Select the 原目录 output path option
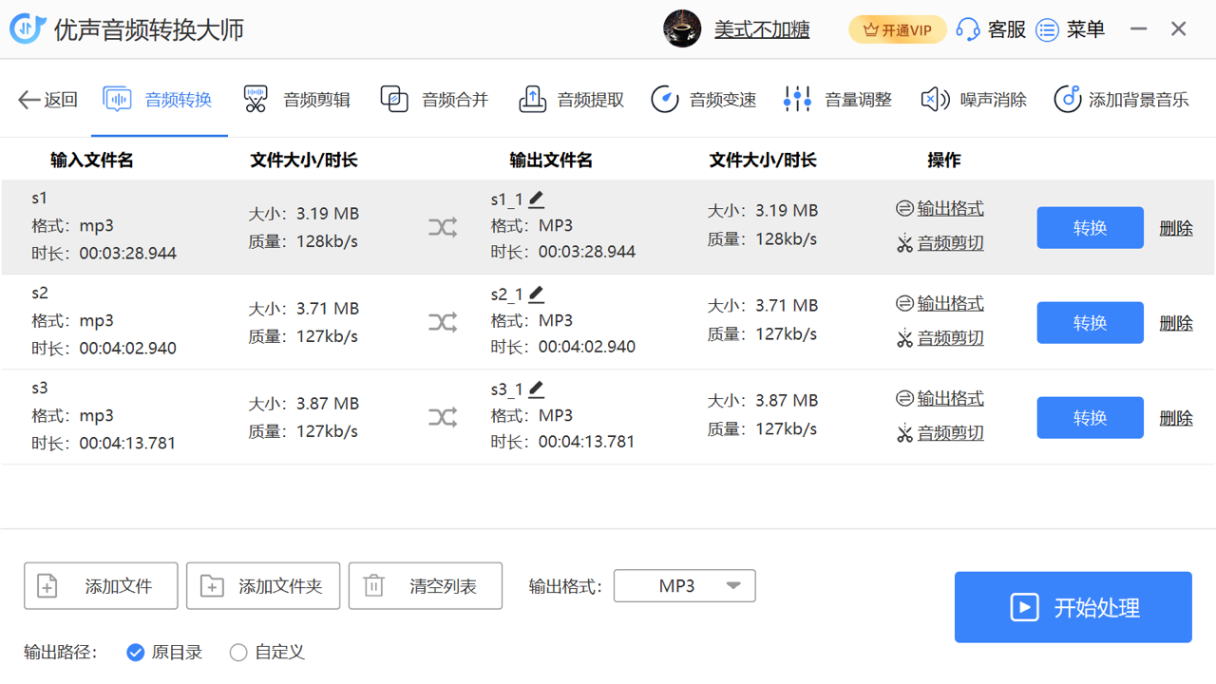 [x=136, y=653]
